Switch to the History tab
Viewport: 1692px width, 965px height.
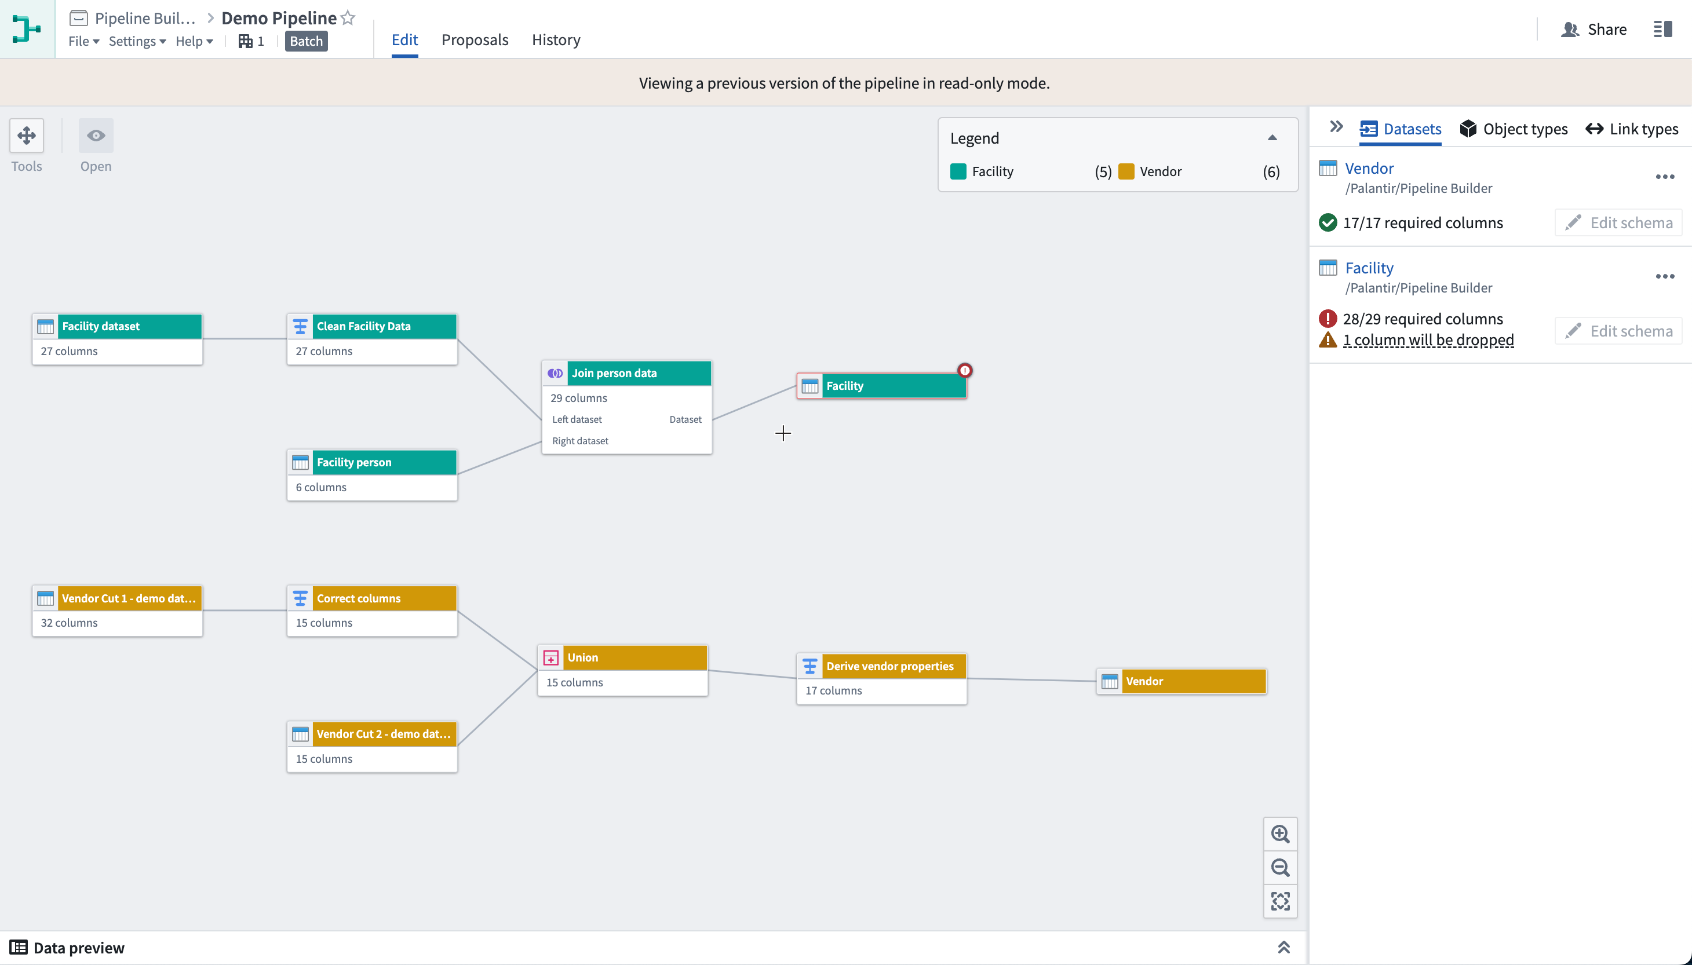pos(556,40)
